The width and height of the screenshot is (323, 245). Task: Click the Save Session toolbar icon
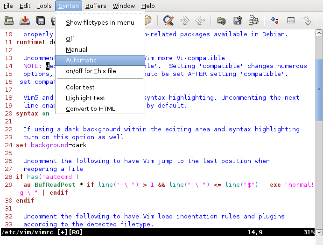coord(238,20)
